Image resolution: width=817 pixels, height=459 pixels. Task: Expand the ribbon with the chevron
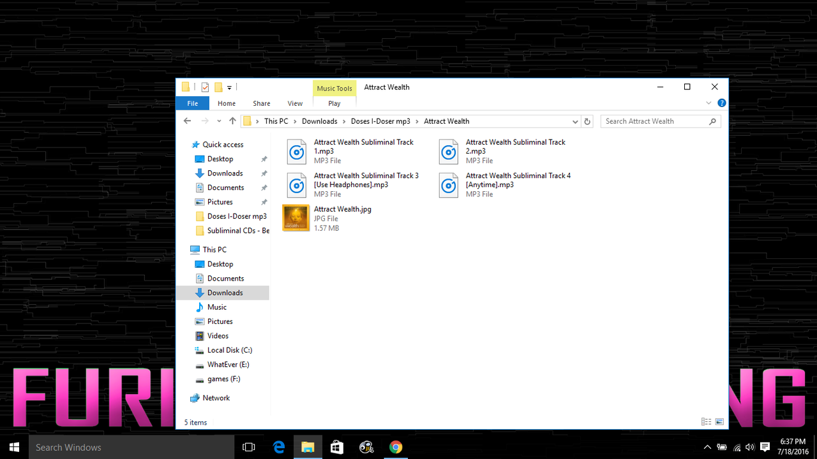[x=708, y=103]
